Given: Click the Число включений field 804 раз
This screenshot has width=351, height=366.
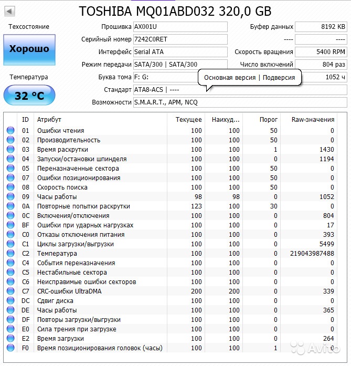Looking at the screenshot, I should click(x=321, y=65).
